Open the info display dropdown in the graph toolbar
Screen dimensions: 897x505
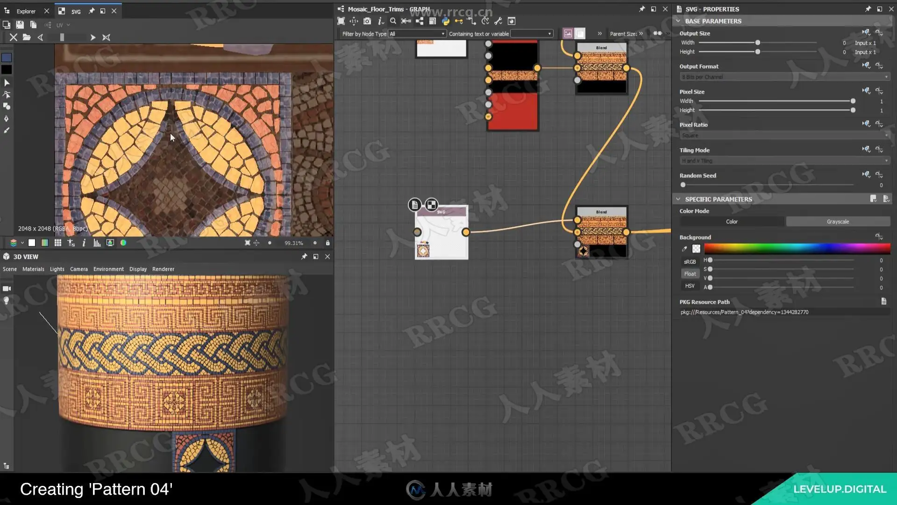point(381,21)
